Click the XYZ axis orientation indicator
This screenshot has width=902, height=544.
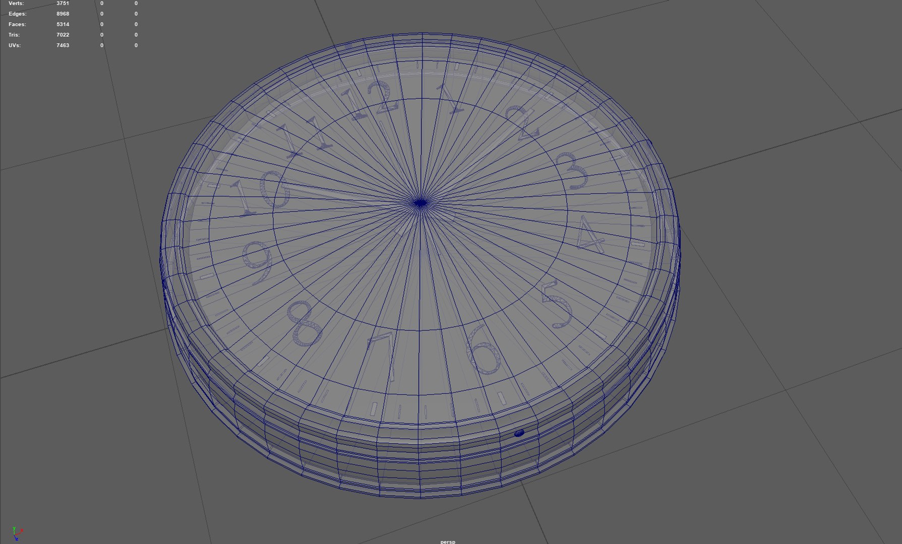(17, 533)
